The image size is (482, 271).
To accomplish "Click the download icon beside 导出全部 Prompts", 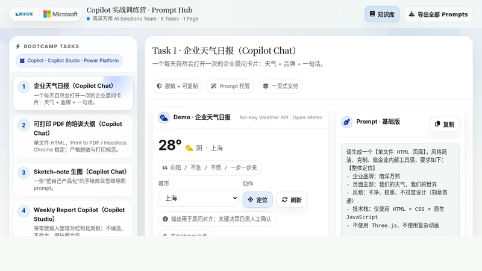I will point(412,14).
